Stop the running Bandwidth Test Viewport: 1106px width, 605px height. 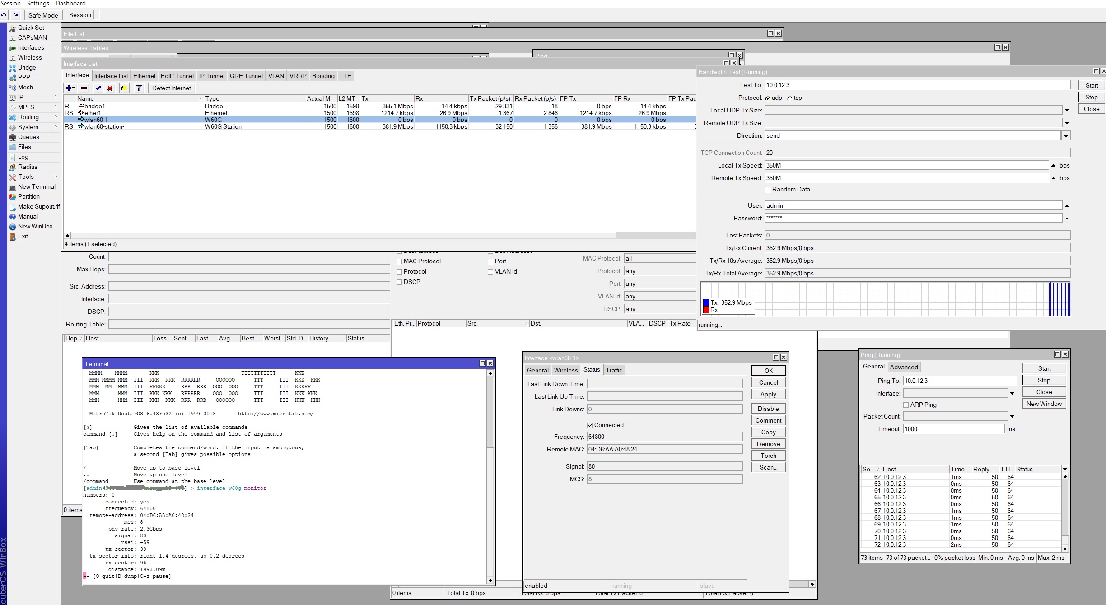coord(1091,97)
